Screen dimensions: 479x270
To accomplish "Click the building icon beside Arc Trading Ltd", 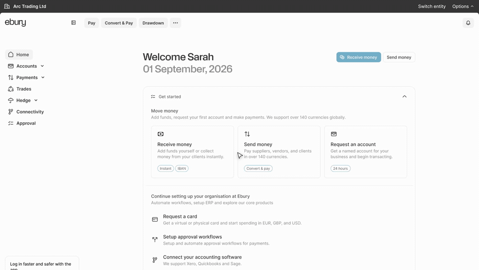I will [x=7, y=6].
